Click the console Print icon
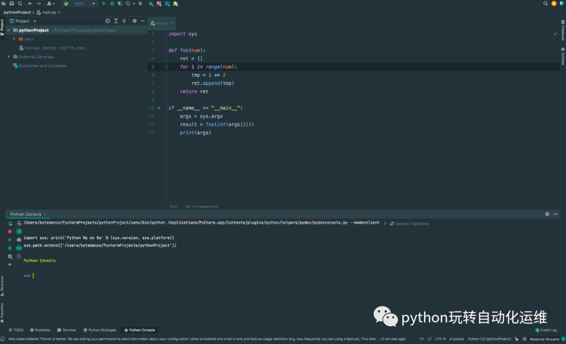This screenshot has width=566, height=344. [x=19, y=240]
